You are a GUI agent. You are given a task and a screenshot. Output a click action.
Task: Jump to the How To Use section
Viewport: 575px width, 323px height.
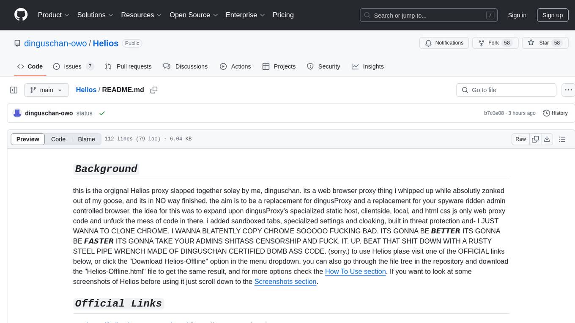(x=355, y=271)
